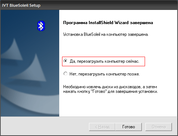Select the restart later radio circle
178x136 pixels.
[65, 74]
